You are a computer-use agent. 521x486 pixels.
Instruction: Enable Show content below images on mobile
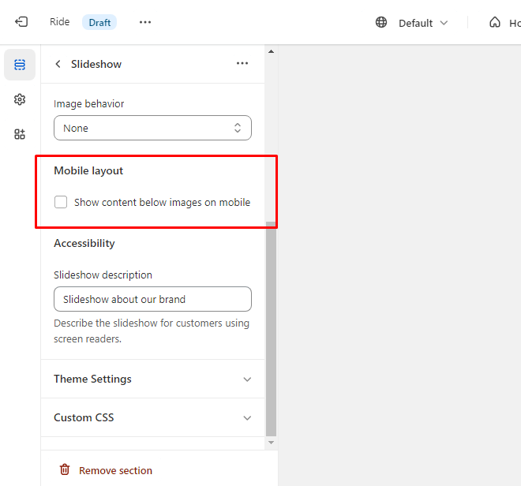(61, 202)
